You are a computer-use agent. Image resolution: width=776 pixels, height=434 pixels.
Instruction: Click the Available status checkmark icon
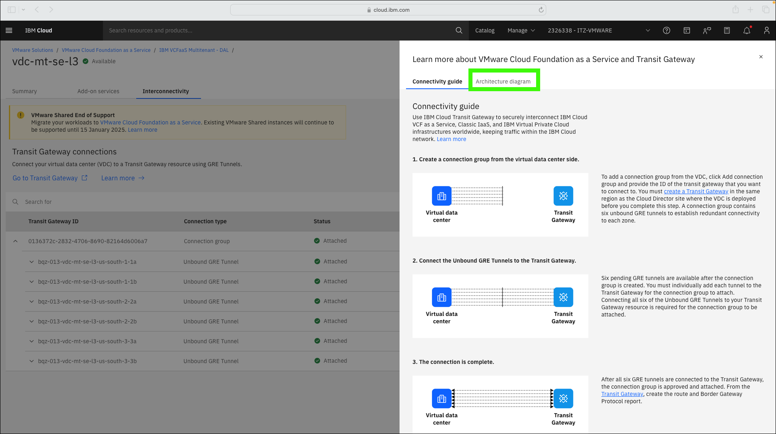point(86,61)
